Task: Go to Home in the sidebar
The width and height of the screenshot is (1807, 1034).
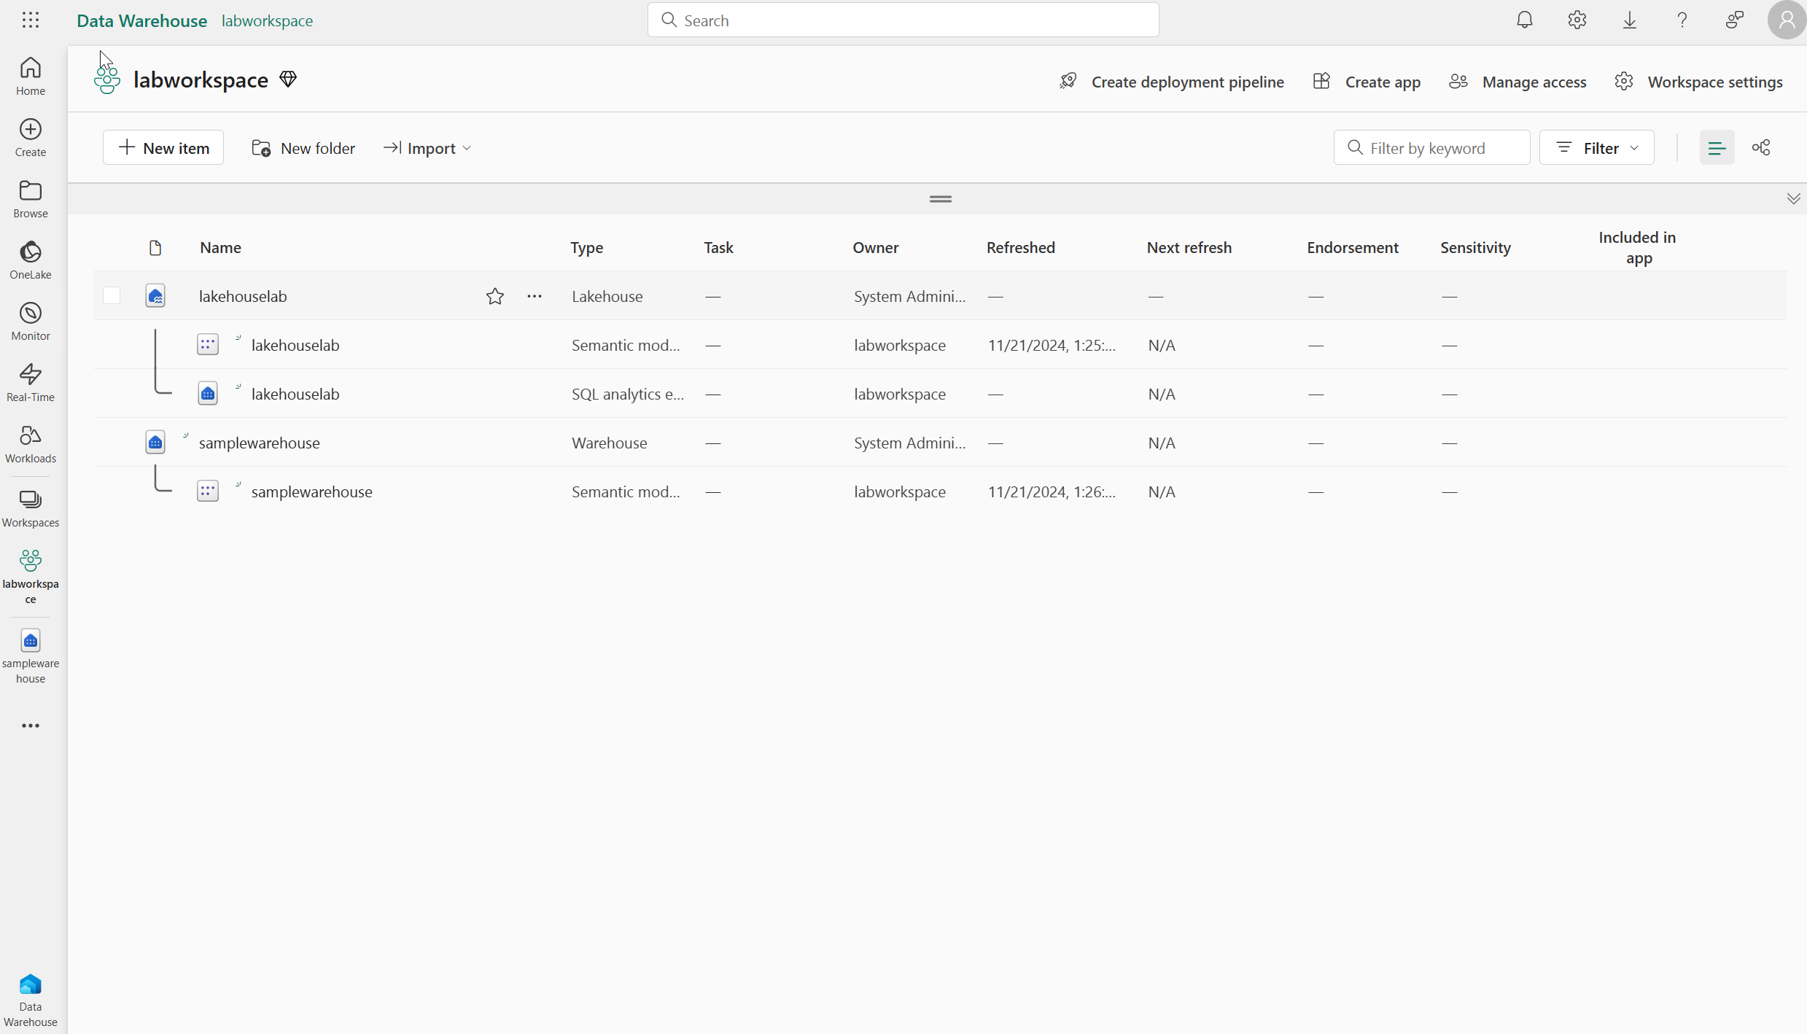Action: tap(31, 76)
